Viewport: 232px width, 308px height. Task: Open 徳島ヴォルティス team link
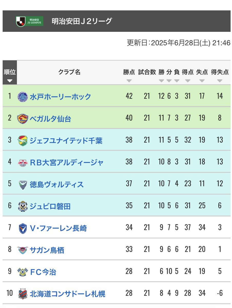[x=57, y=184]
